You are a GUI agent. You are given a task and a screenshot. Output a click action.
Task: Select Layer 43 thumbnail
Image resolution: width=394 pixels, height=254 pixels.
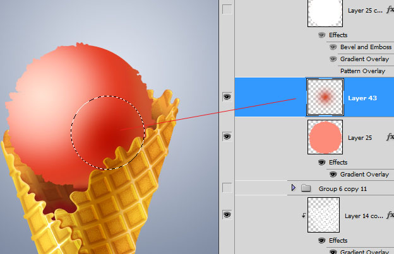(x=325, y=97)
